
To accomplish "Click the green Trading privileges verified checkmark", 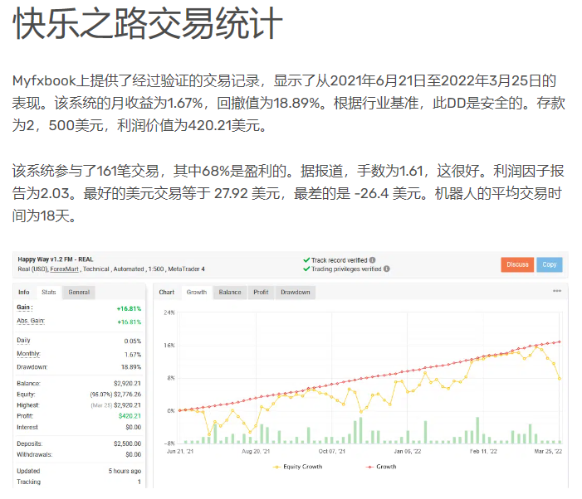I will (x=306, y=269).
